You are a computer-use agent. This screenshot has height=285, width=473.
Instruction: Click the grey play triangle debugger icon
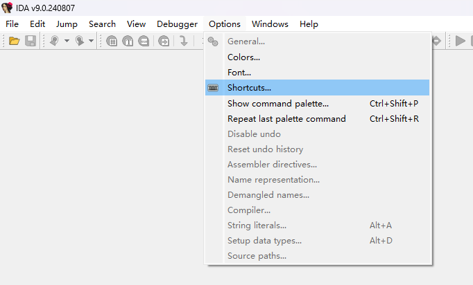(461, 41)
